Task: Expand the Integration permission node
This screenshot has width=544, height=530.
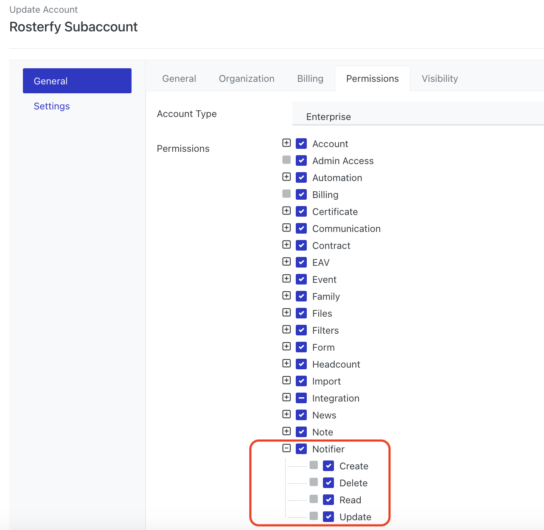Action: pos(286,397)
